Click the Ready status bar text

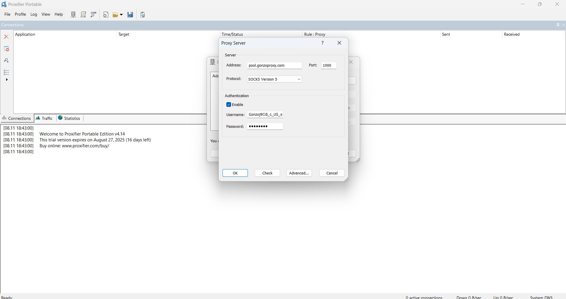click(7, 297)
